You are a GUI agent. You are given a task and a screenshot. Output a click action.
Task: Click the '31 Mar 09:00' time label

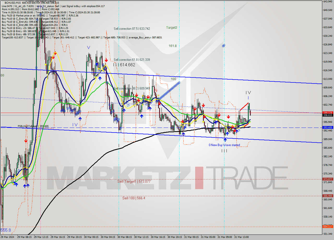[x=225, y=237]
